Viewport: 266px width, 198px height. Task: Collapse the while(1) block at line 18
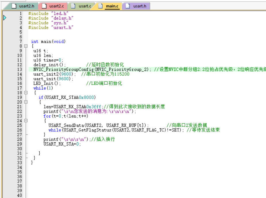coord(26,93)
